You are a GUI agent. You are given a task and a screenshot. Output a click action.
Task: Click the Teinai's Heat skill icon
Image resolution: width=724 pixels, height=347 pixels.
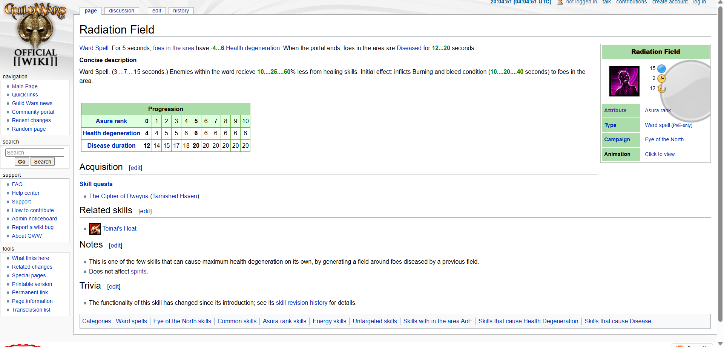(95, 229)
